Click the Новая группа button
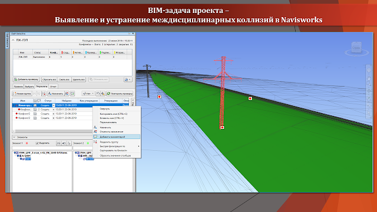377x212 pixels. [x=22, y=94]
